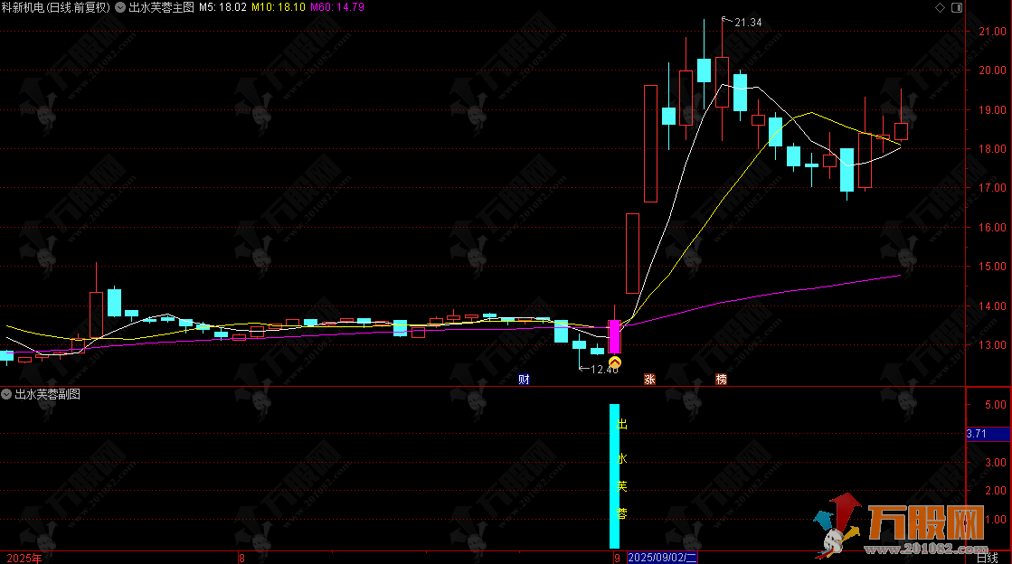Click the month 9 marker on the time axis
The height and width of the screenshot is (564, 1012).
(x=617, y=559)
